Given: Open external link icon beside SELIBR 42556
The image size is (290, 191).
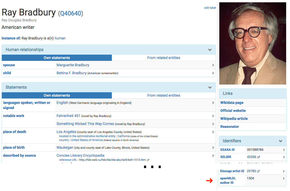Looking at the screenshot, I should (259, 157).
